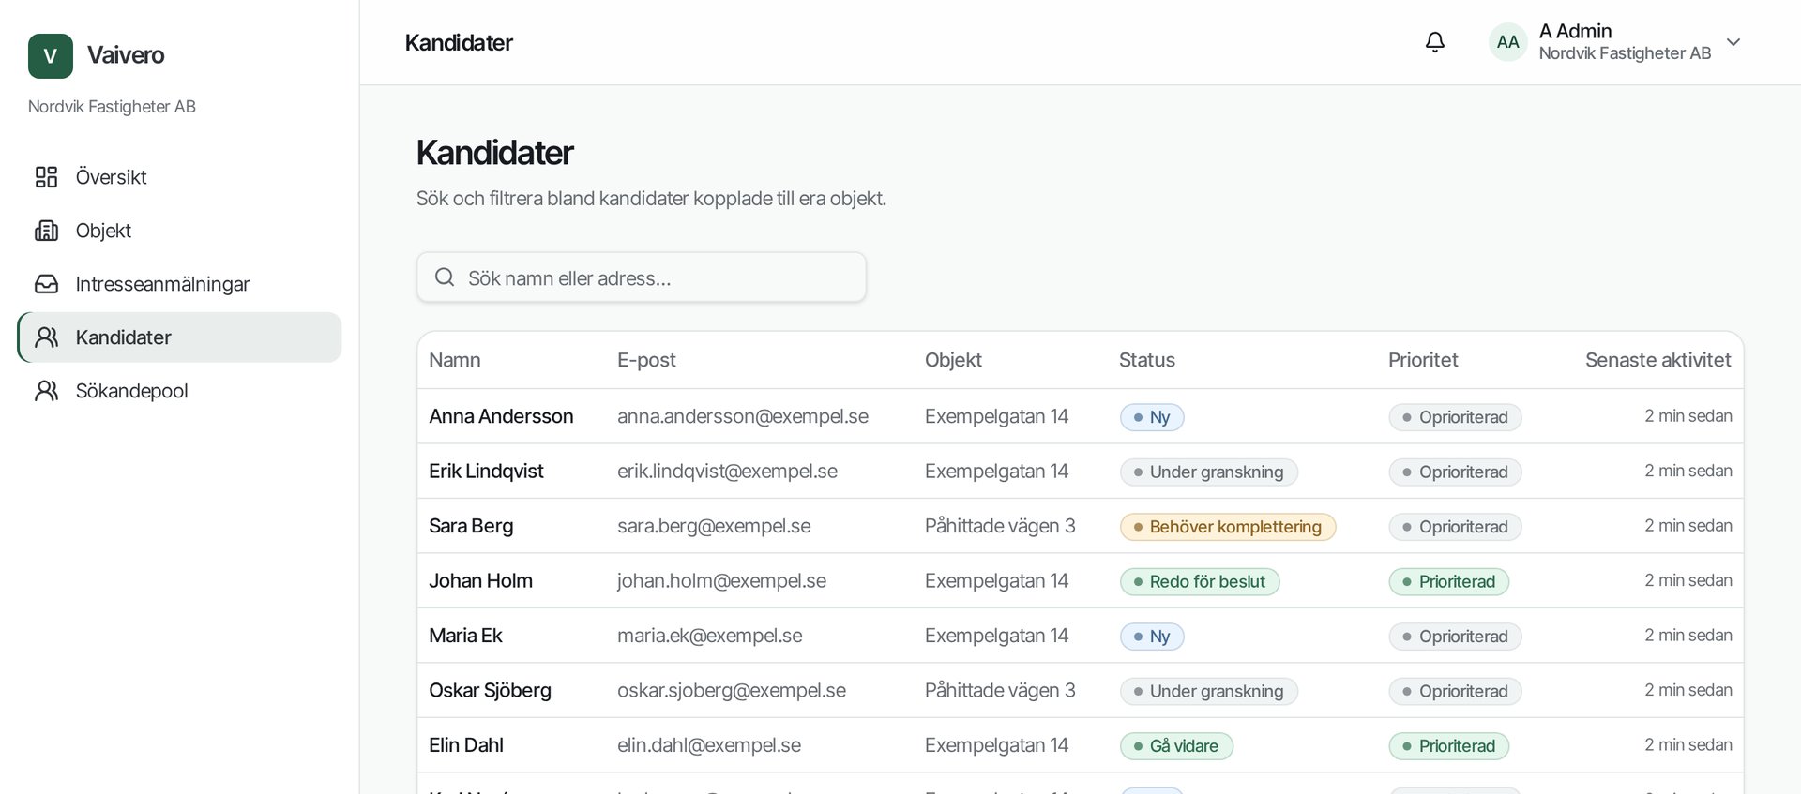Click the Objekt building icon

coord(46,231)
